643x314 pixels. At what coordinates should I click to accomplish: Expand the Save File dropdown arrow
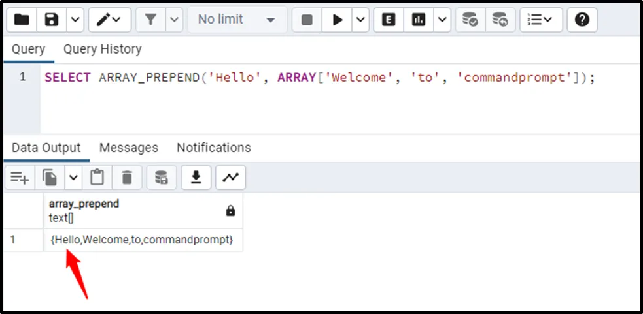click(75, 20)
